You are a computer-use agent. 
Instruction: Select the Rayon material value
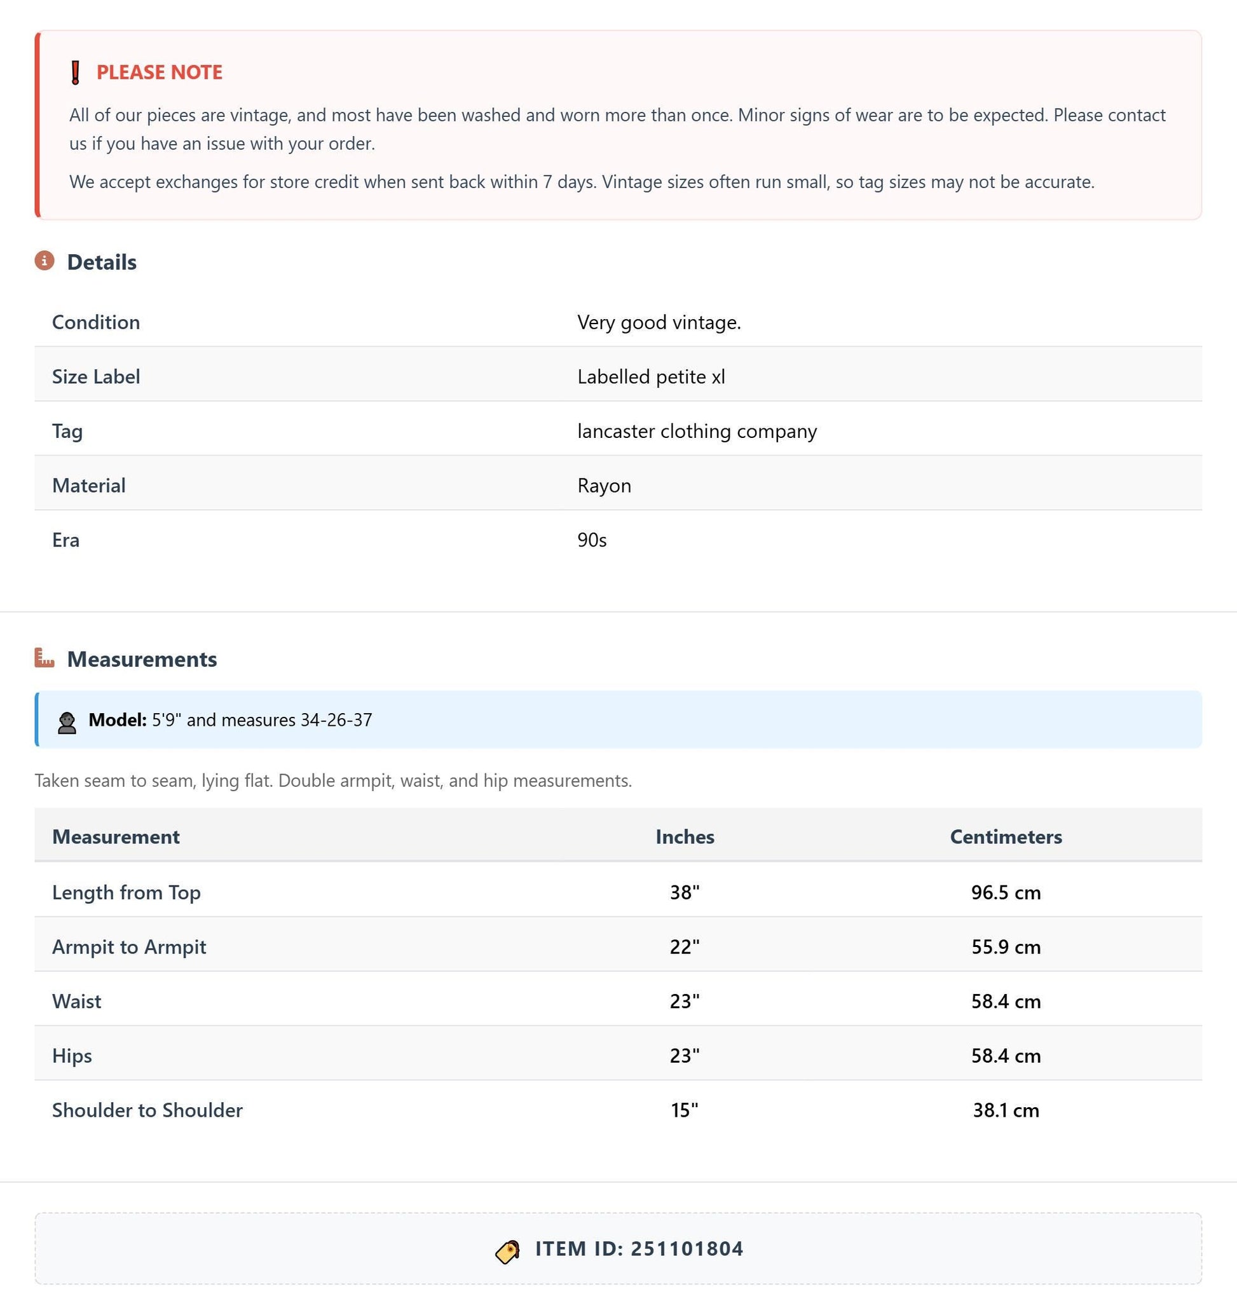click(x=604, y=486)
